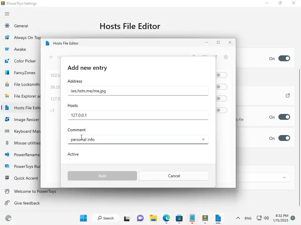Click the ENG language indicator

248,218
